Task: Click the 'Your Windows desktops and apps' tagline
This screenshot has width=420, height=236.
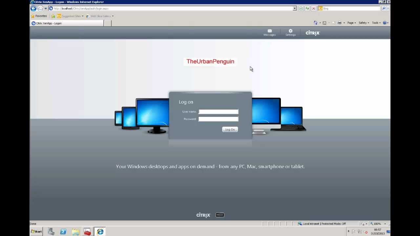Action: point(210,167)
